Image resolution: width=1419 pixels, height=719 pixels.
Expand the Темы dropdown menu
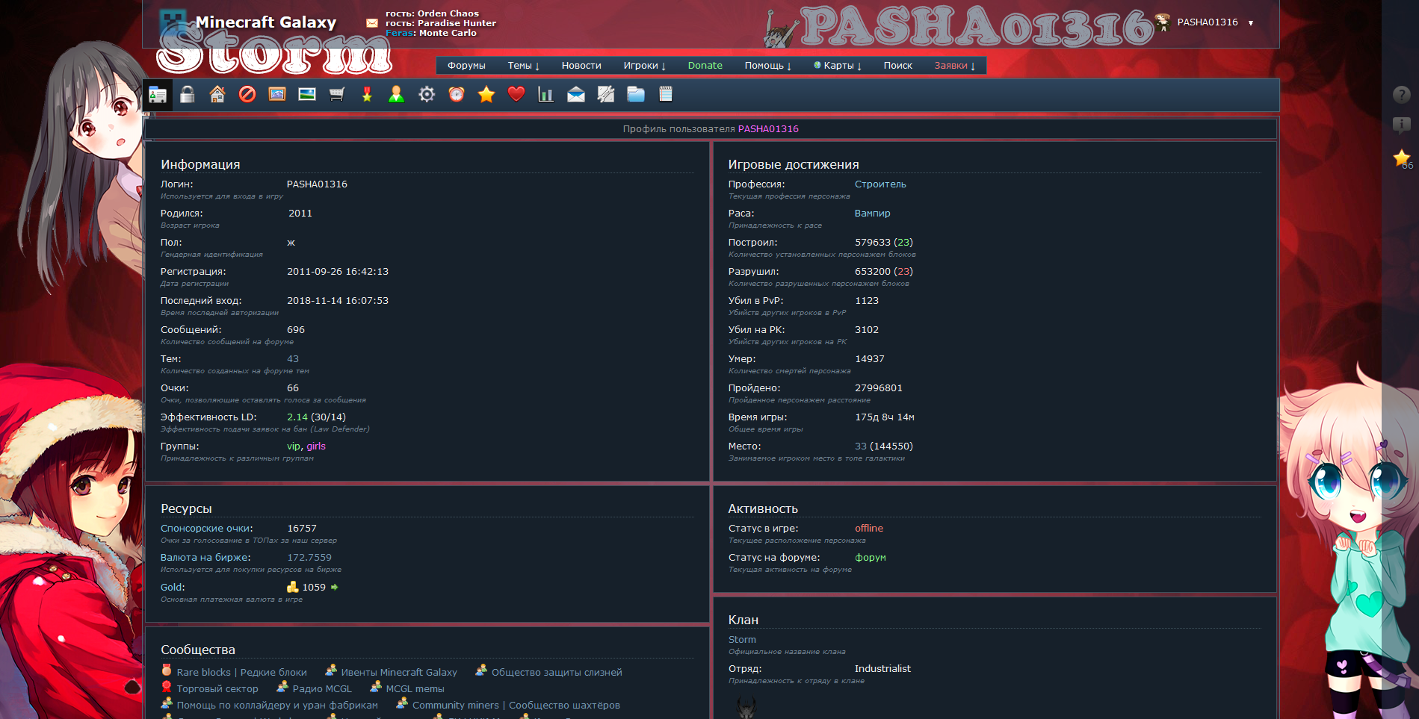tap(523, 66)
